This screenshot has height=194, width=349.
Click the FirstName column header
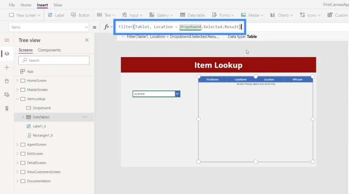click(212, 79)
